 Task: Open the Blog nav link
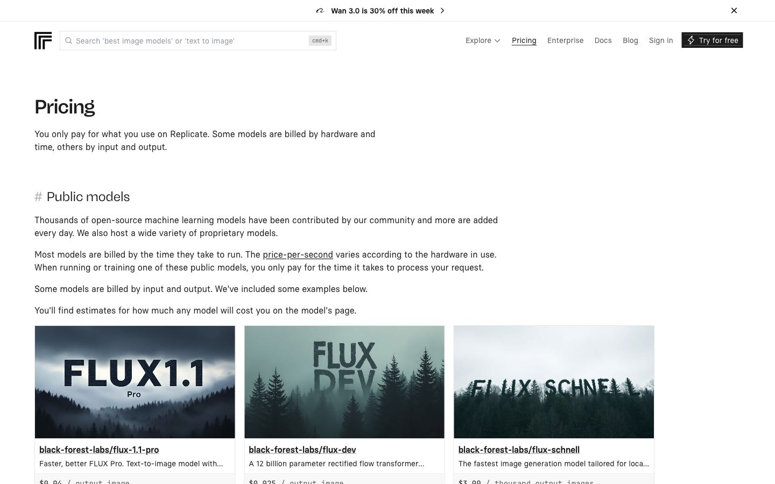point(630,40)
